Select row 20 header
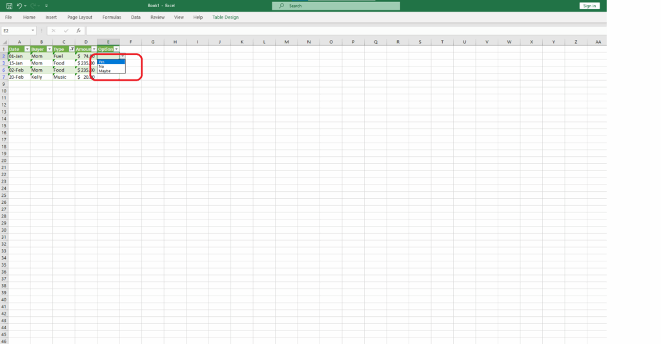661x344 pixels. [x=4, y=161]
